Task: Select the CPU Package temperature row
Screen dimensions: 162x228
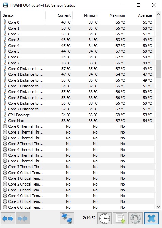Action: pos(78,115)
